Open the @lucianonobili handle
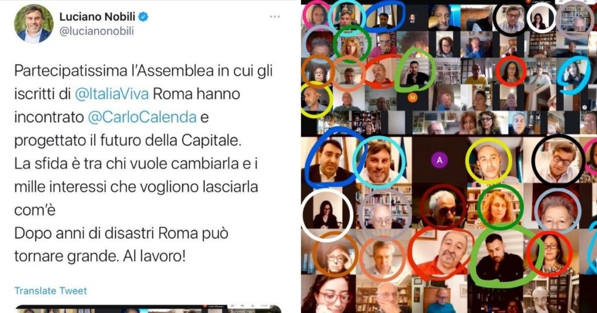The width and height of the screenshot is (597, 313). [97, 31]
